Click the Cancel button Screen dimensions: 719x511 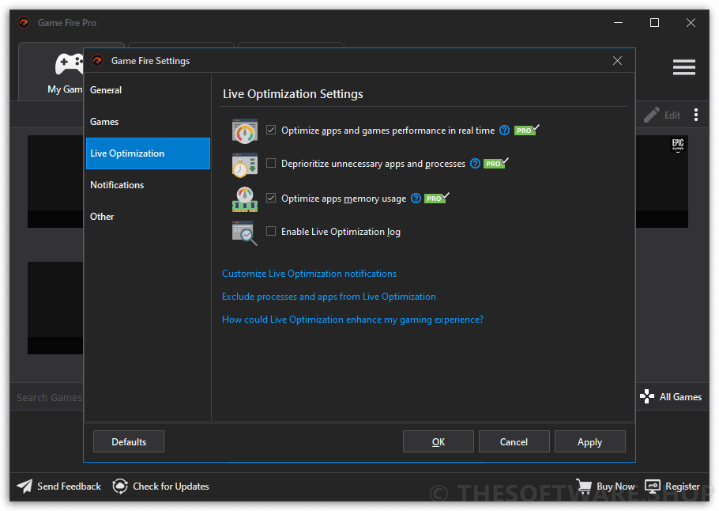pyautogui.click(x=514, y=441)
